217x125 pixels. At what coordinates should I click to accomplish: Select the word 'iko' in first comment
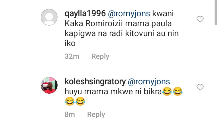70,43
